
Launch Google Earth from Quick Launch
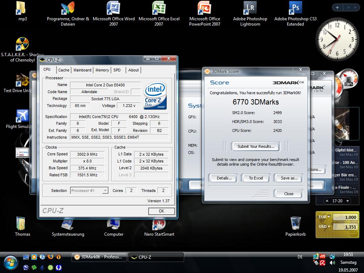tap(26, 267)
